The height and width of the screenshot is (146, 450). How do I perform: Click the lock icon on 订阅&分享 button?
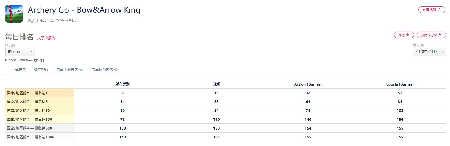[440, 35]
